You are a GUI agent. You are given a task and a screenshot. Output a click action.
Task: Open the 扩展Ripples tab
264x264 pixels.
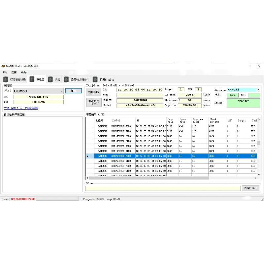(103, 80)
